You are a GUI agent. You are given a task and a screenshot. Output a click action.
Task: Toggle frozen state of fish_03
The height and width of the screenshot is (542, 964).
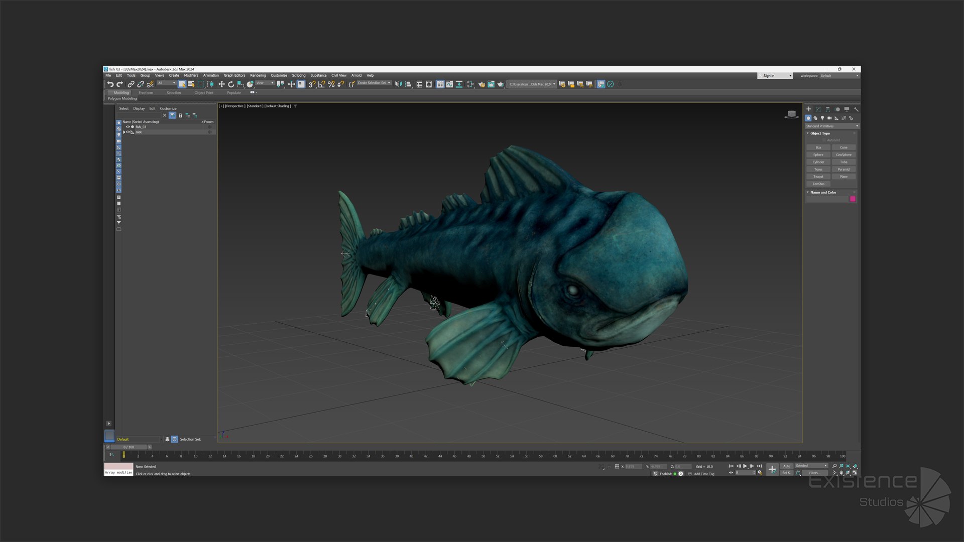pos(210,127)
